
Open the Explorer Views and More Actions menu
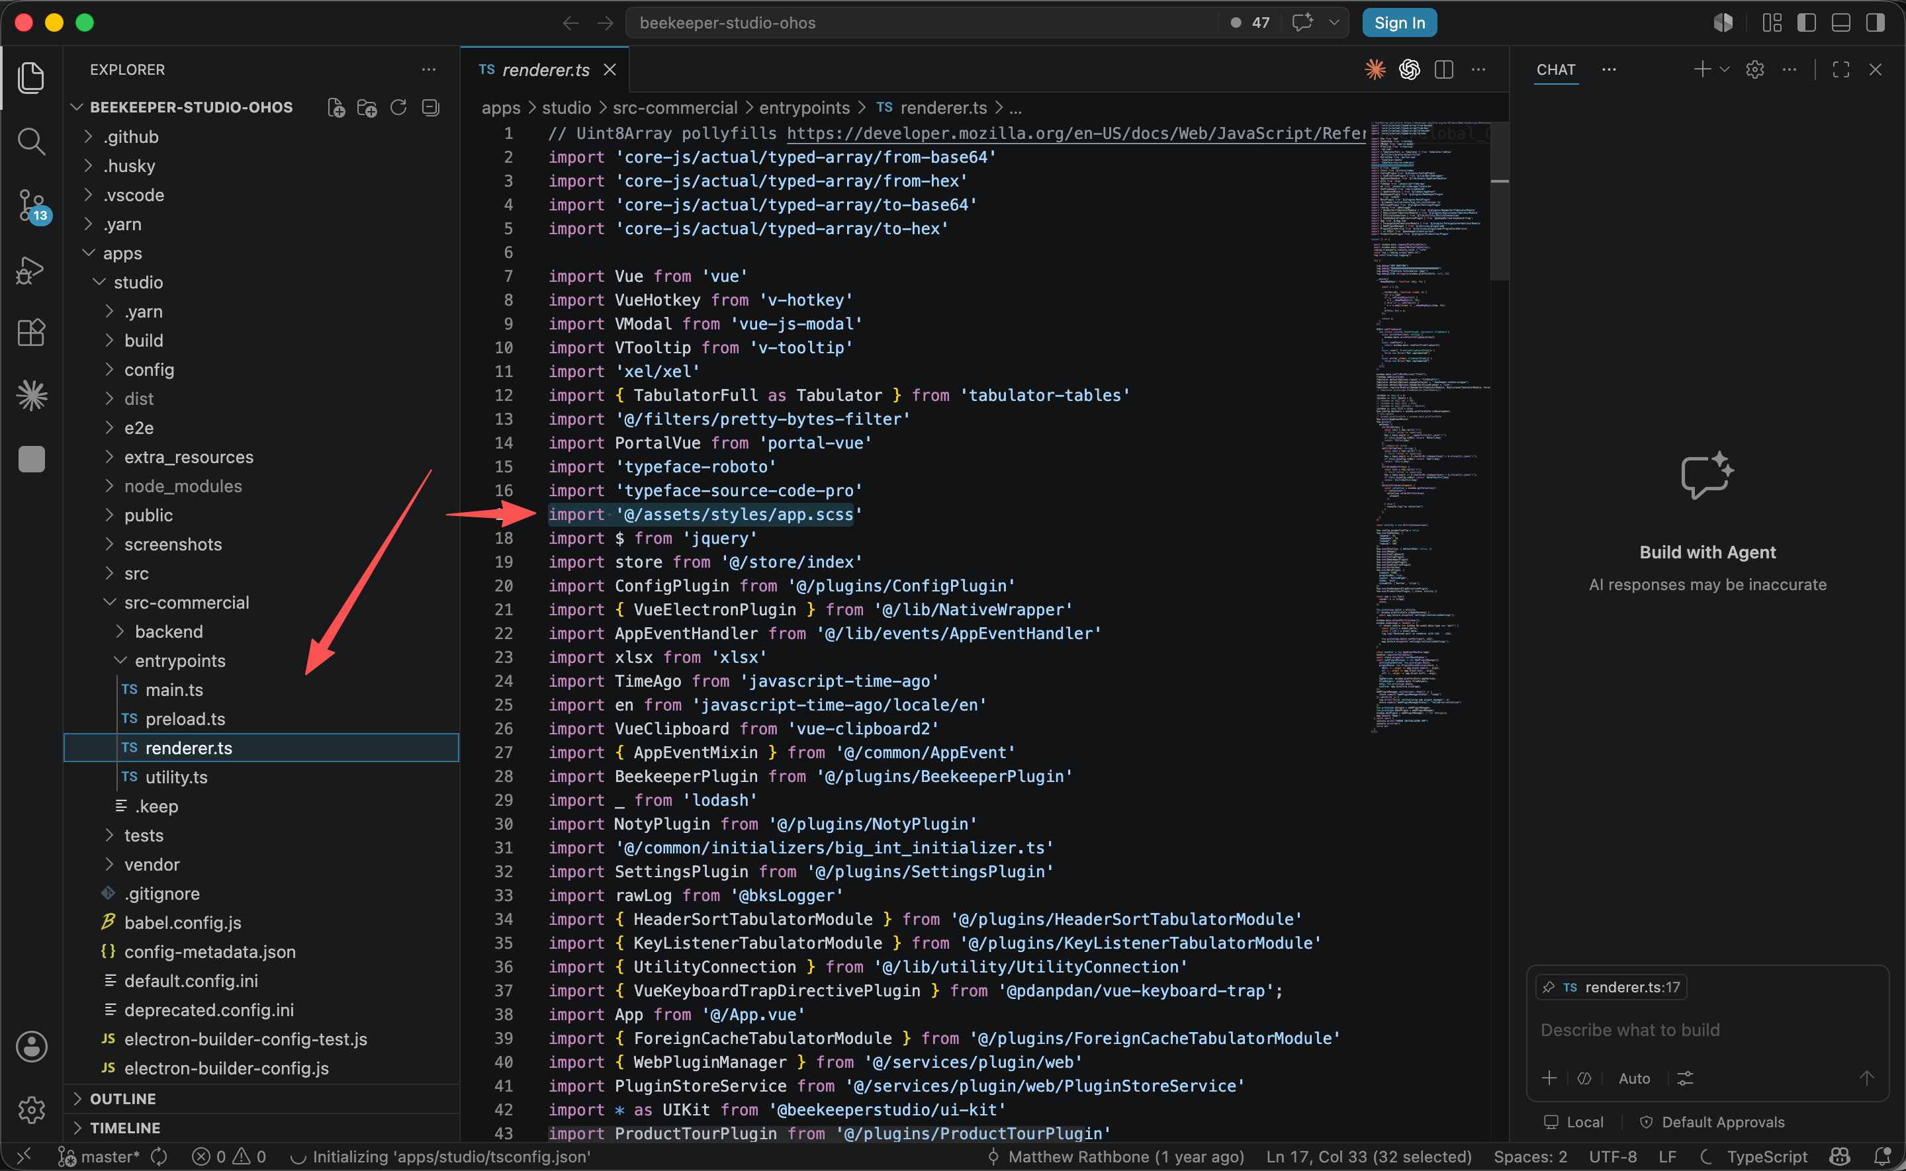tap(428, 69)
